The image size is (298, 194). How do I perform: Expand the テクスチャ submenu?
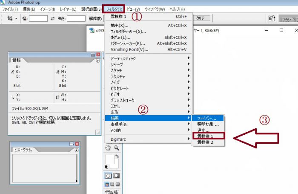149,76
